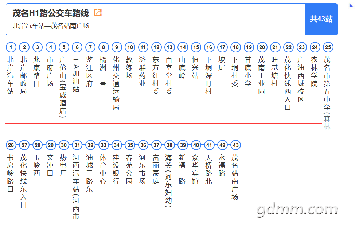Click the 橘洲一号 stop name
The height and width of the screenshot is (232, 355).
tap(103, 71)
